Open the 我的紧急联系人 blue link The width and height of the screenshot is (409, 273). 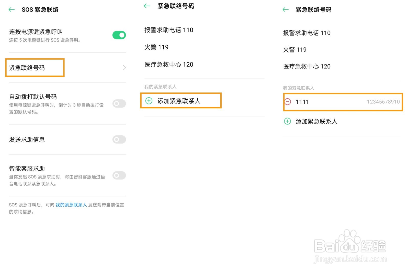[71, 205]
